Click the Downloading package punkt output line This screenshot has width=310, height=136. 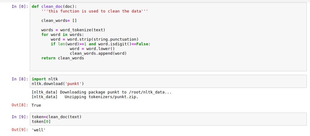pyautogui.click(x=102, y=92)
